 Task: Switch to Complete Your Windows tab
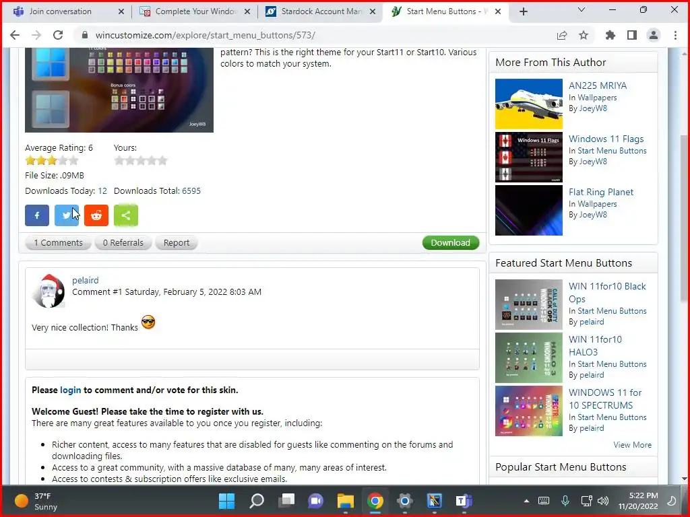[195, 11]
